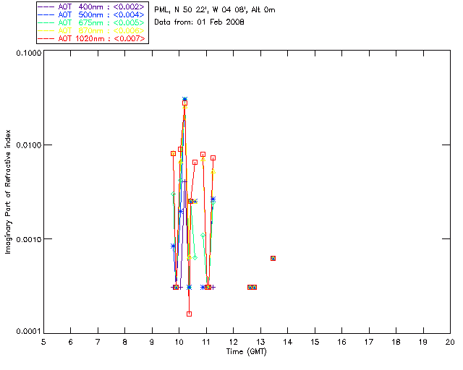
Task: Click the red dashed line sample in the legend
Action: (46, 38)
